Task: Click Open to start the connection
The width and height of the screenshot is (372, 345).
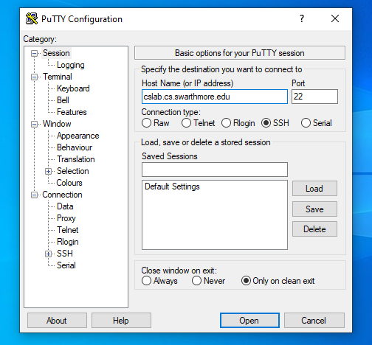Action: (x=249, y=321)
